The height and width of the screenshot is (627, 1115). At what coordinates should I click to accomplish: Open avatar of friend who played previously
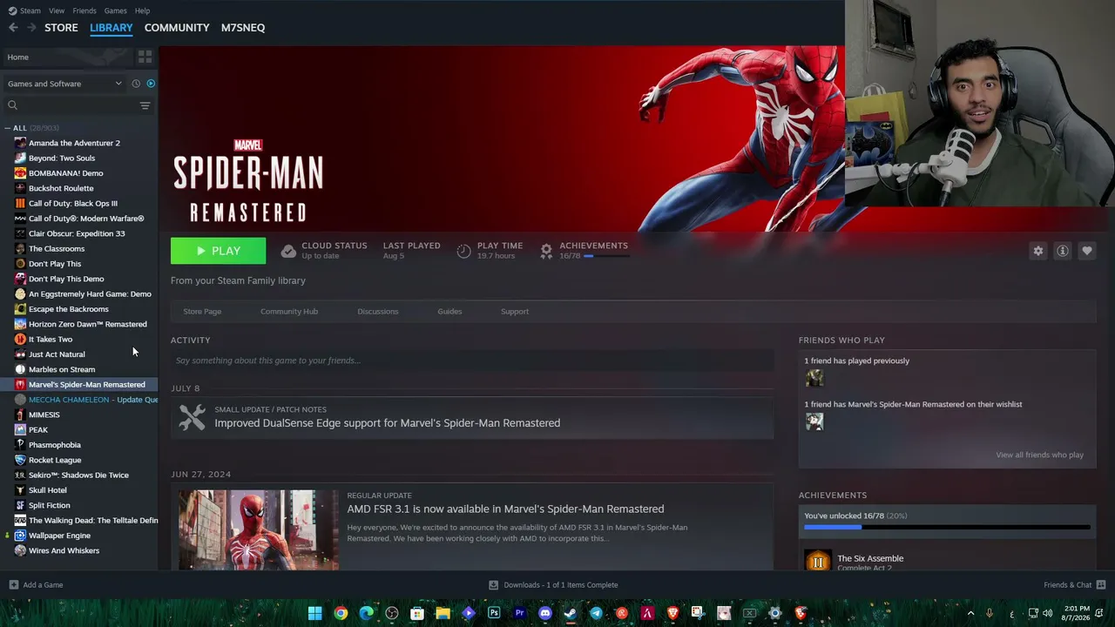(x=814, y=378)
